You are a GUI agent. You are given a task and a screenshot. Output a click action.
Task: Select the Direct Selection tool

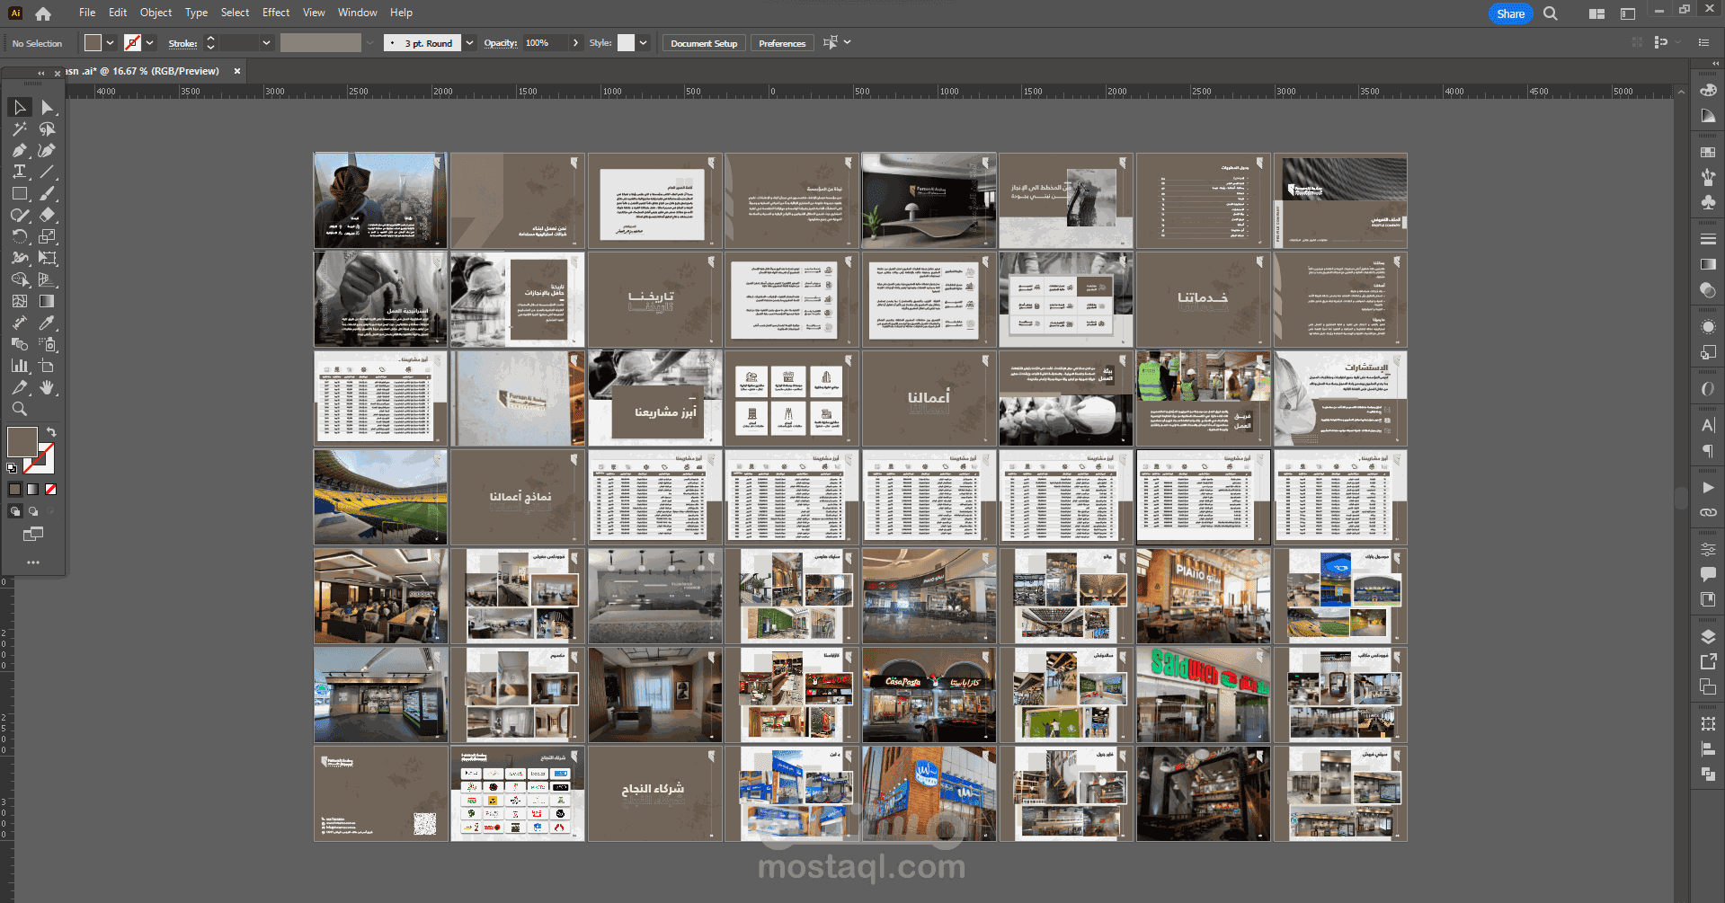tap(48, 108)
